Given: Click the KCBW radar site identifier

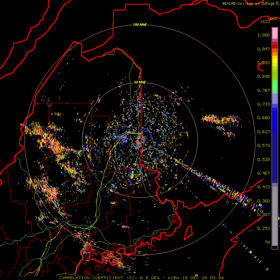Looking at the screenshot, I should pyautogui.click(x=174, y=278).
